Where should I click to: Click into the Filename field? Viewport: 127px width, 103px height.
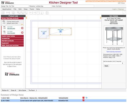pyautogui.click(x=43, y=6)
